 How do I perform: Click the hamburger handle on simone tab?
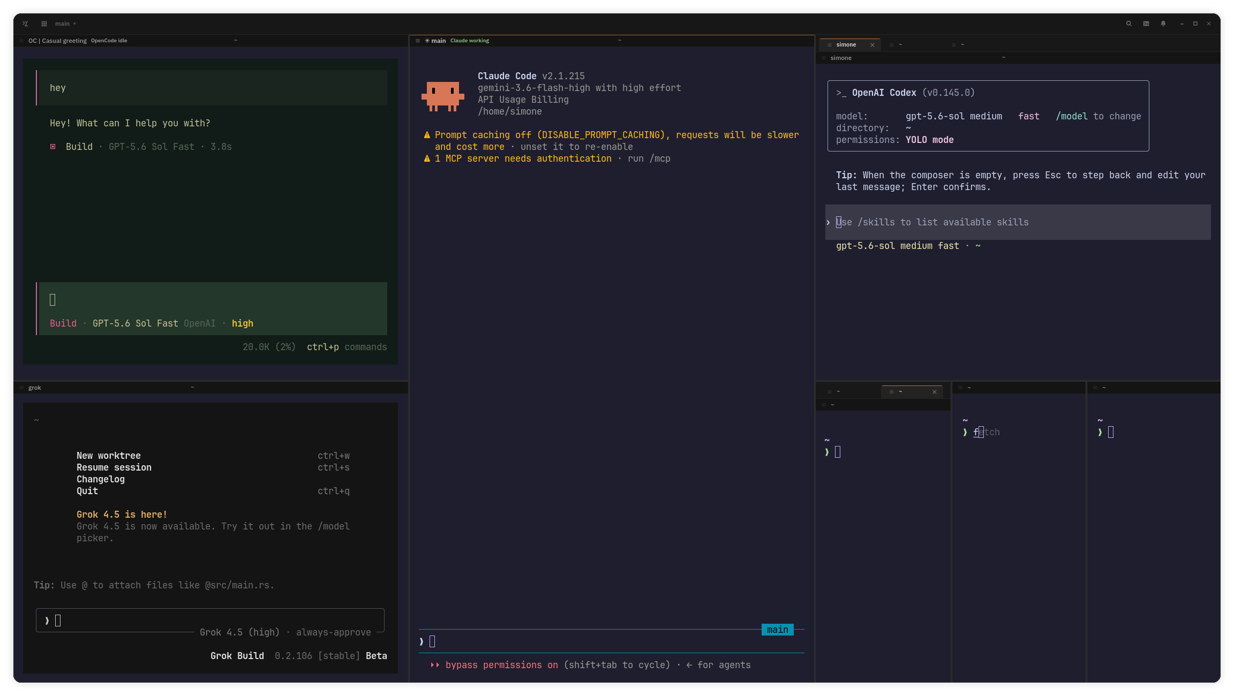[x=829, y=45]
